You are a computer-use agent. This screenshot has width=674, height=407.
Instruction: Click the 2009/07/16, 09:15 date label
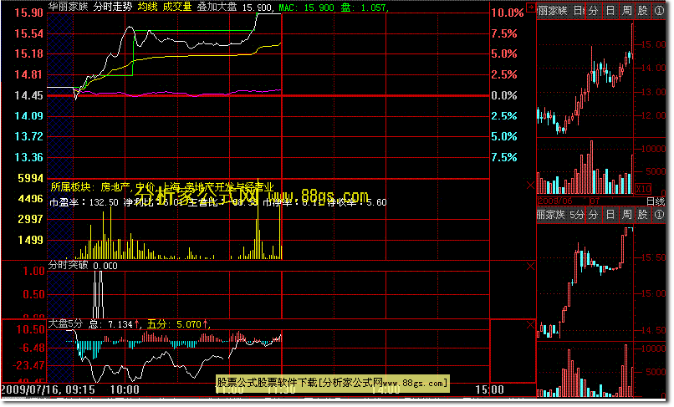click(x=49, y=389)
